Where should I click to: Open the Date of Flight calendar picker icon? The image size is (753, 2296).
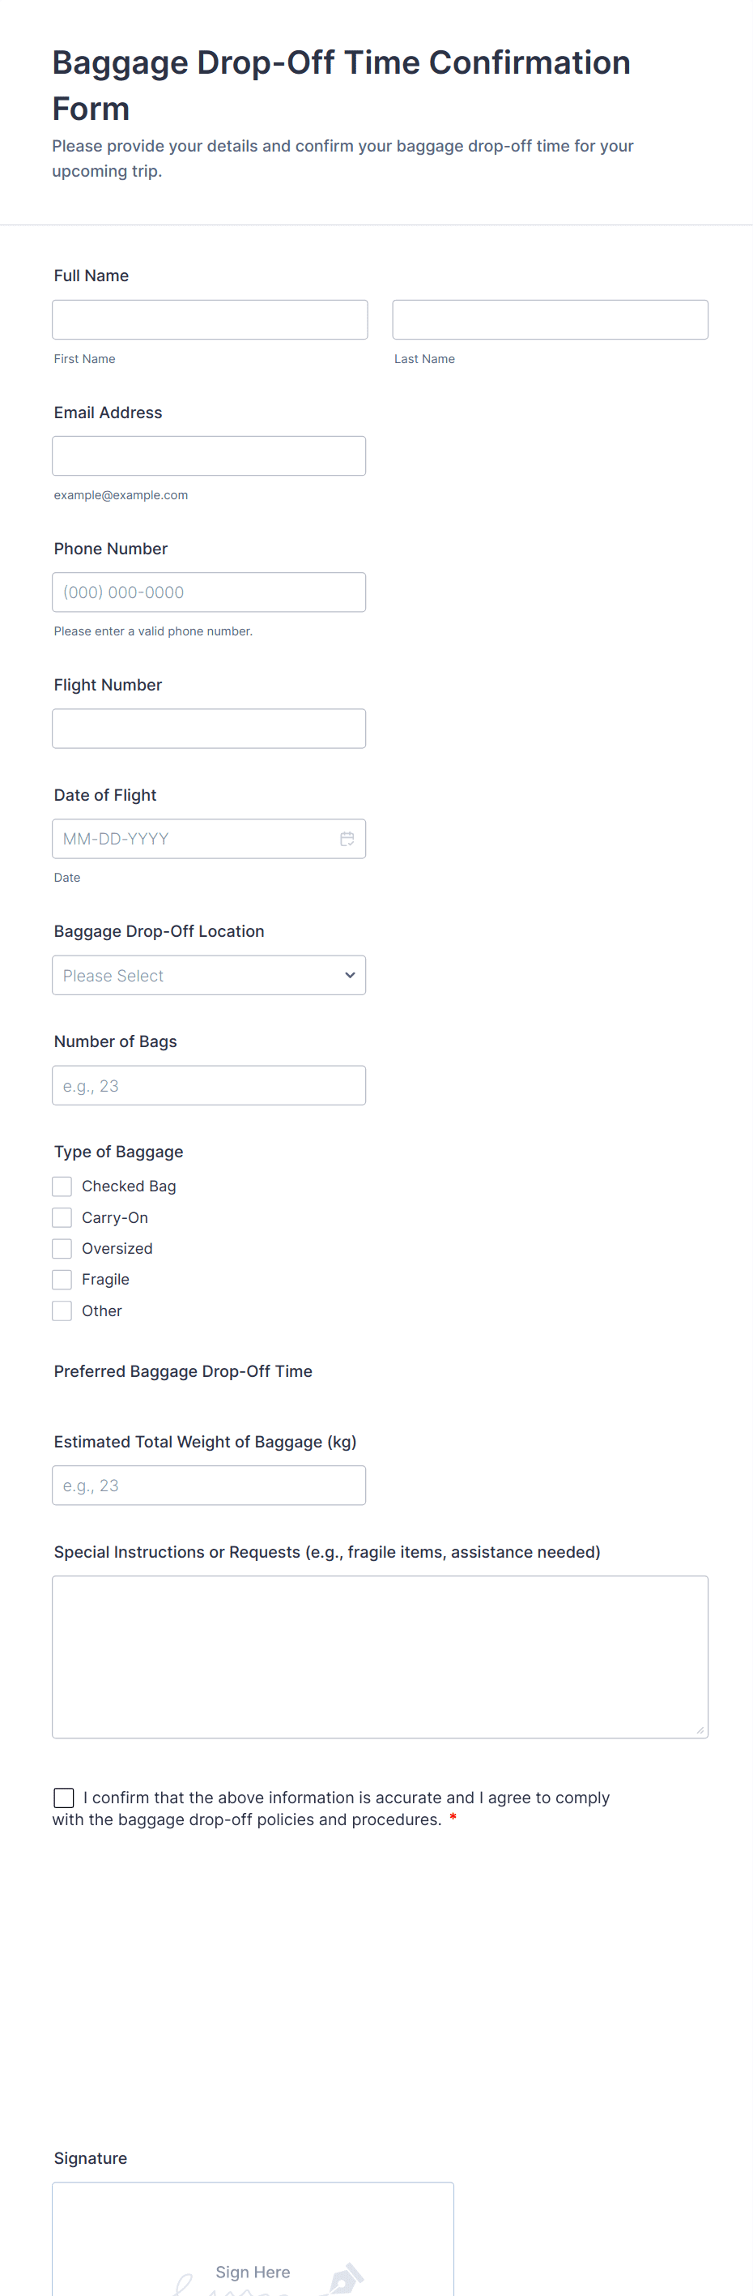(347, 839)
